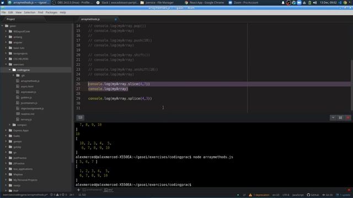
Task: Open the View menu
Action: 18,12
